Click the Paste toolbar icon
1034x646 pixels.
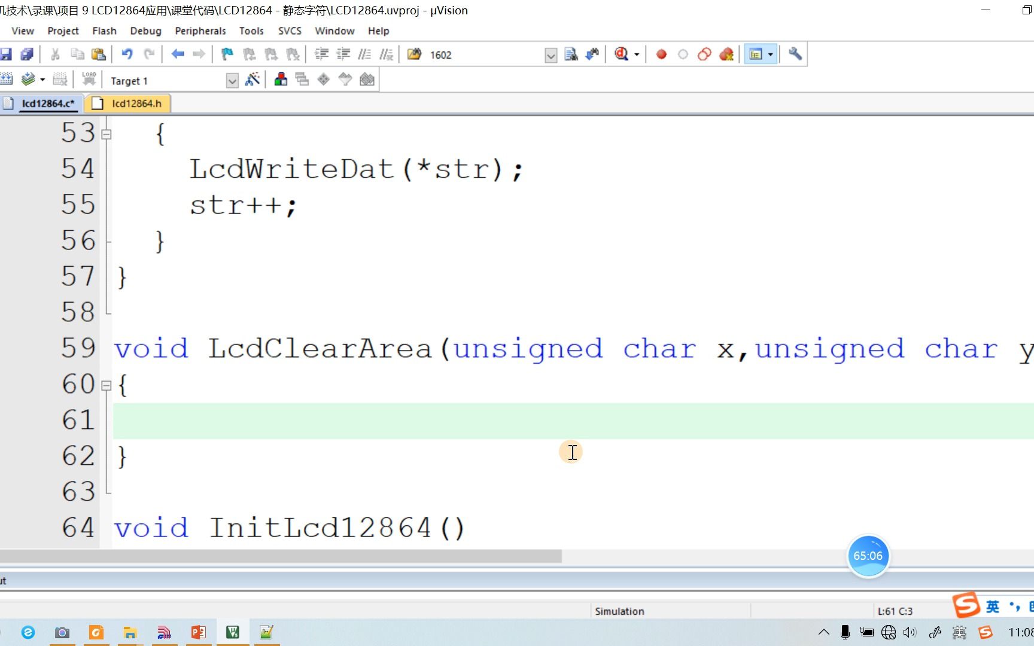click(99, 54)
